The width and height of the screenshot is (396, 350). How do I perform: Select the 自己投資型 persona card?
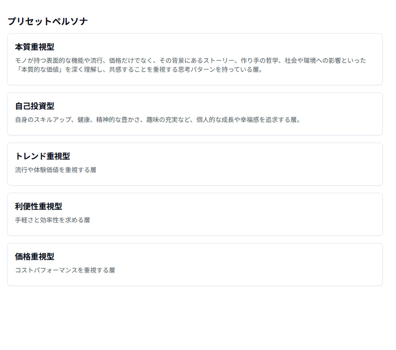[195, 114]
